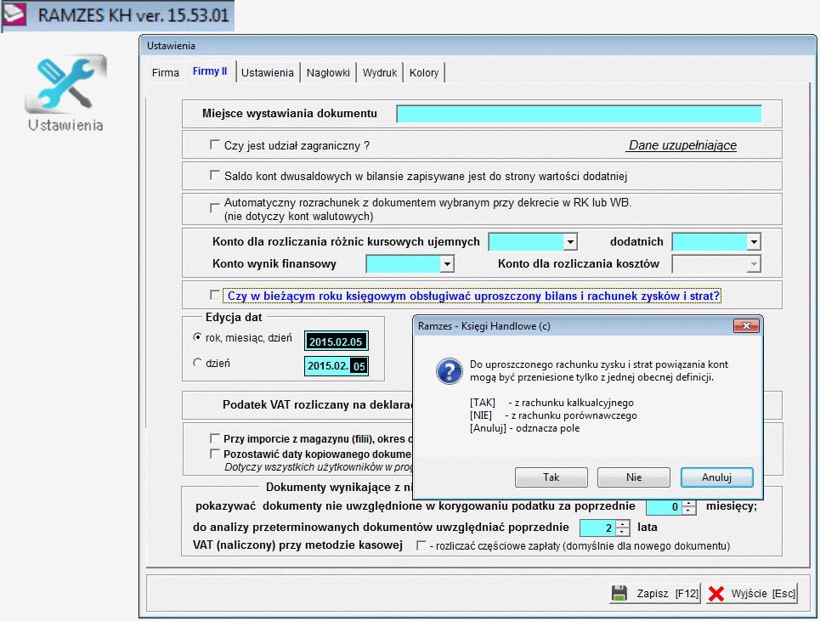820x621 pixels.
Task: Check 'Automatyczny rozrachunek z dokumentem' option
Action: click(x=214, y=208)
